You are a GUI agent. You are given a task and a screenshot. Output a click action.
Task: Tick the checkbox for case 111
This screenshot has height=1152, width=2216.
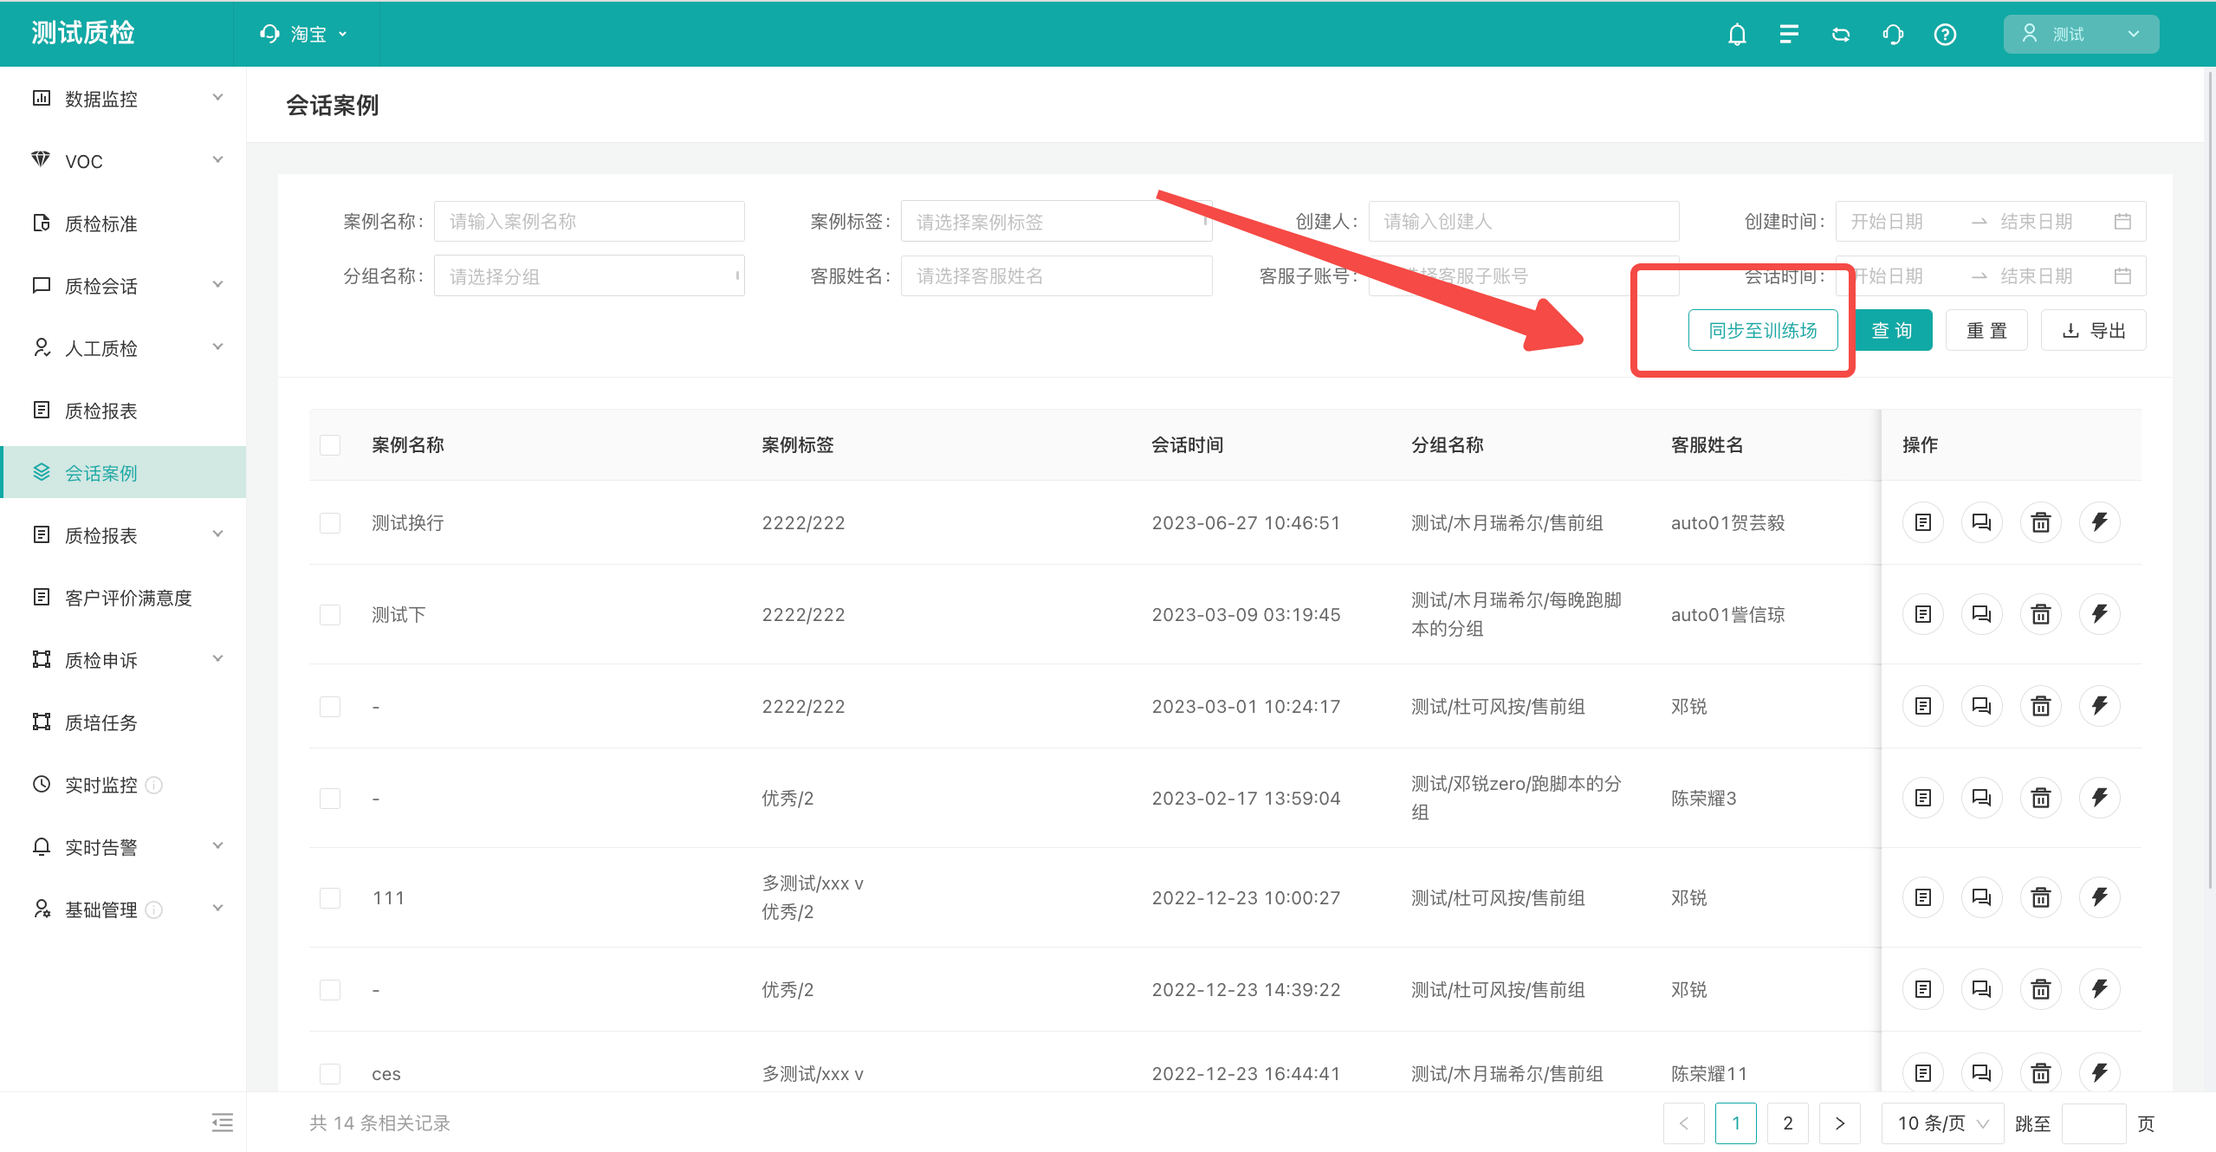(x=330, y=898)
